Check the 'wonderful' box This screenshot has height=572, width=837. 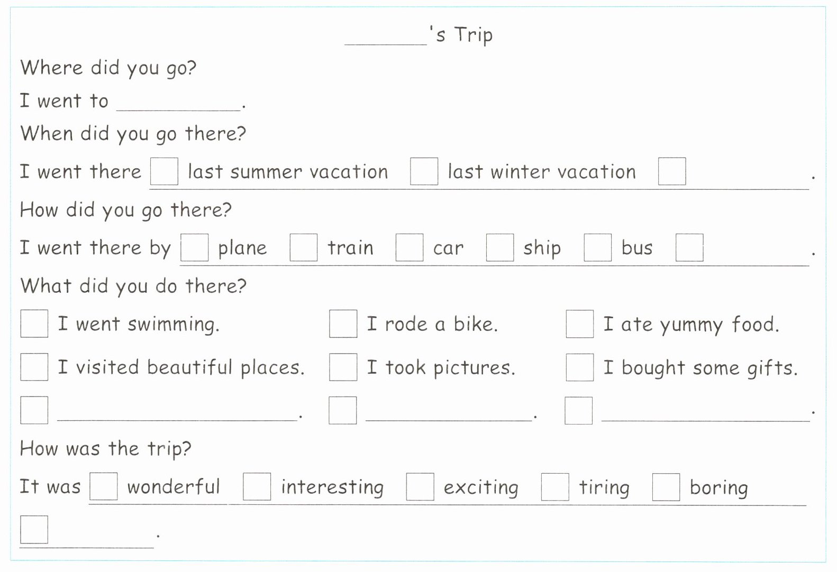pos(104,486)
